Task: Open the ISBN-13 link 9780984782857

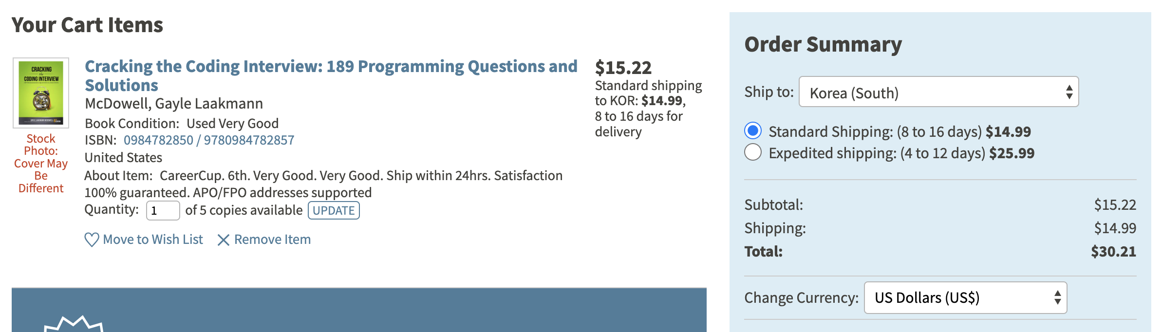Action: point(249,140)
